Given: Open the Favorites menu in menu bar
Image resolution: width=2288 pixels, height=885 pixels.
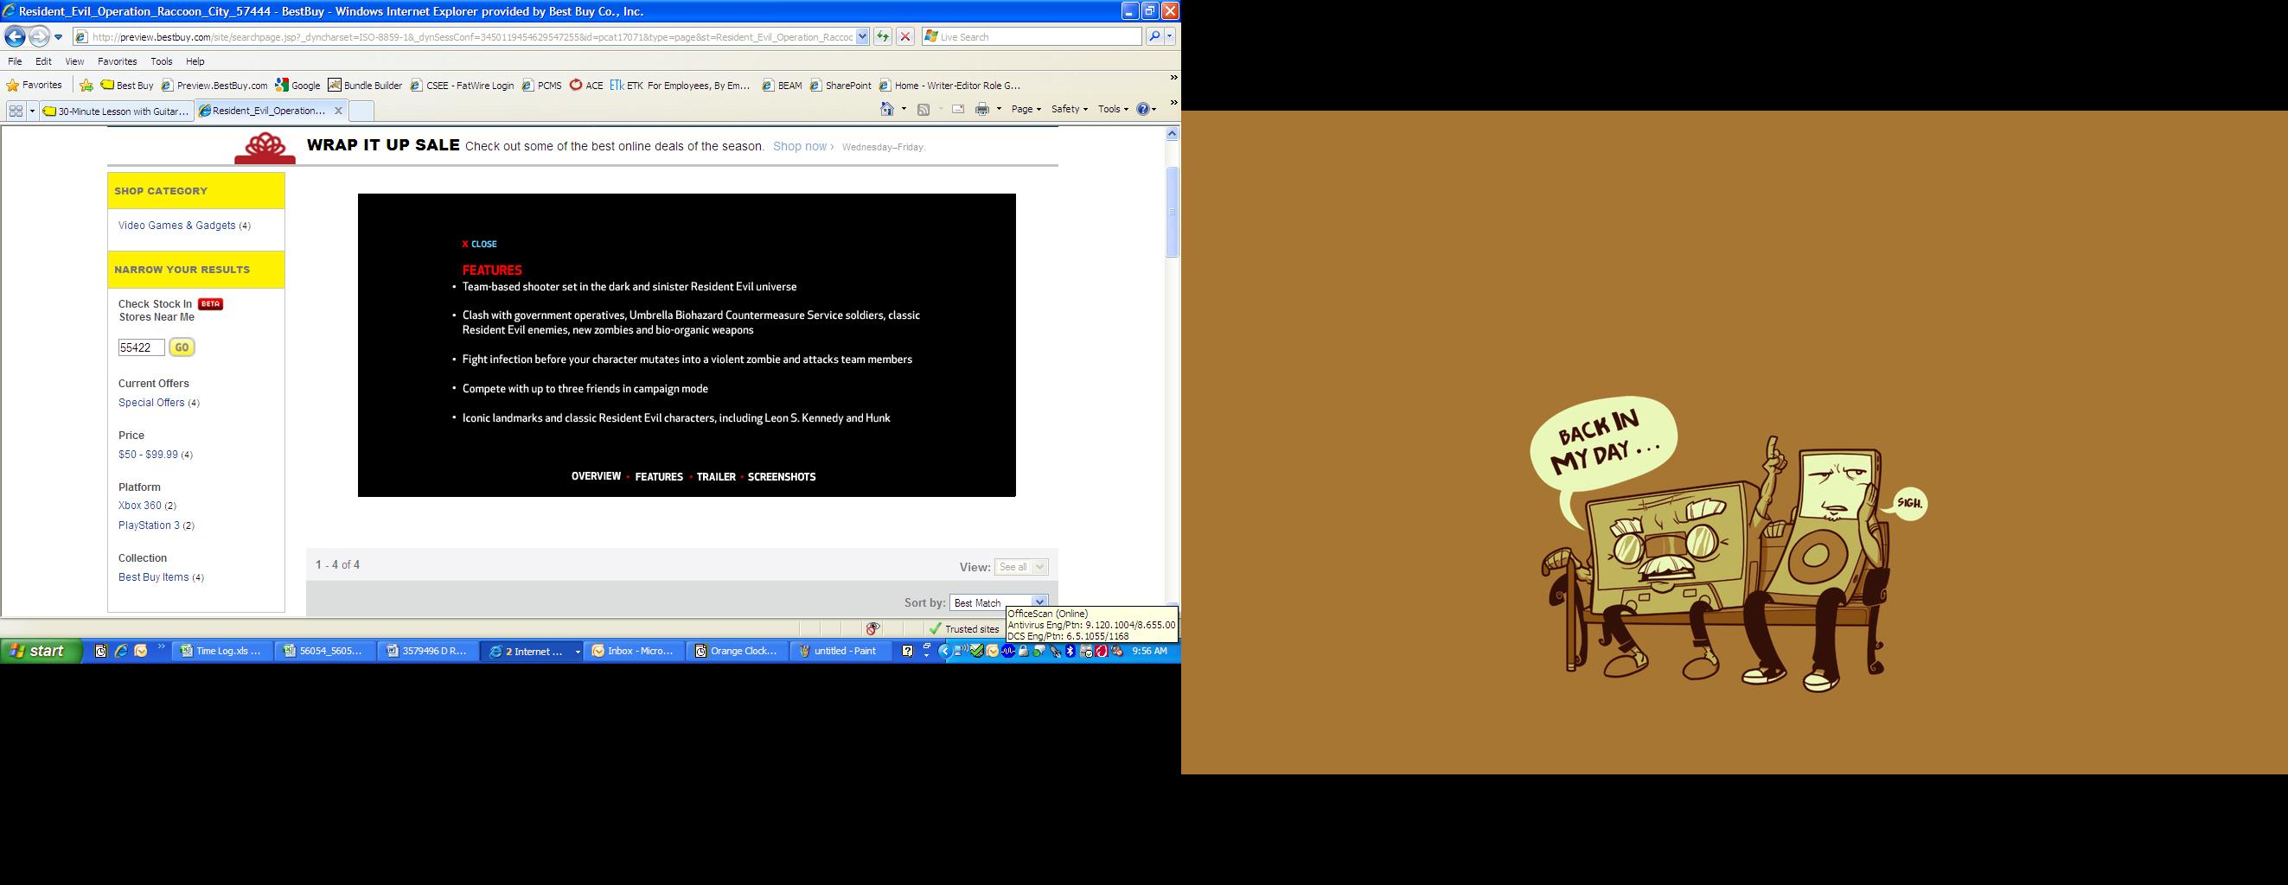Looking at the screenshot, I should pyautogui.click(x=117, y=61).
